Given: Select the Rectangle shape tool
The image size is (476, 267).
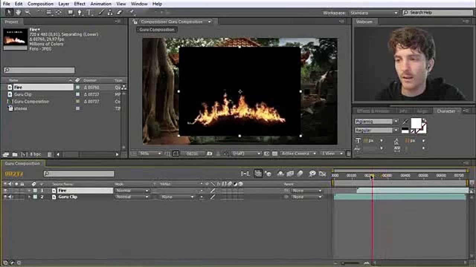Looking at the screenshot, I should coord(70,12).
